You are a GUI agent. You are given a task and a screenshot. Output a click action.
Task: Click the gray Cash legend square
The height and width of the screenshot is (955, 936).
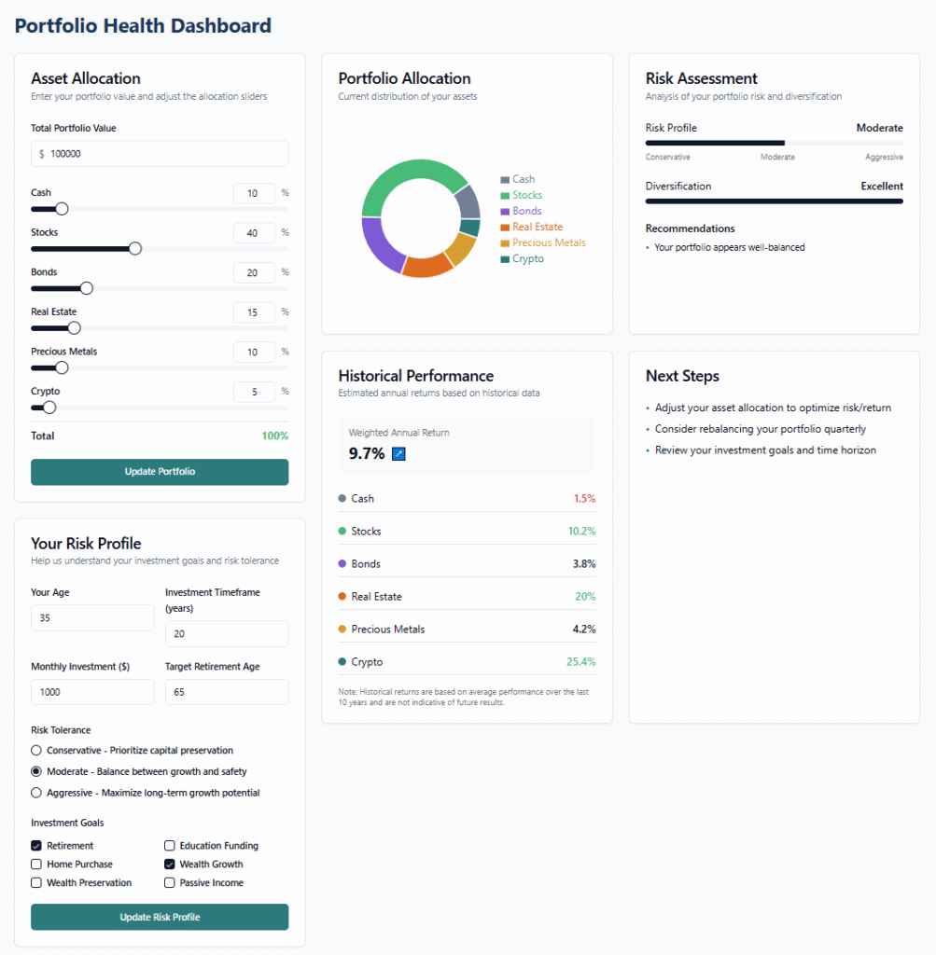point(505,180)
